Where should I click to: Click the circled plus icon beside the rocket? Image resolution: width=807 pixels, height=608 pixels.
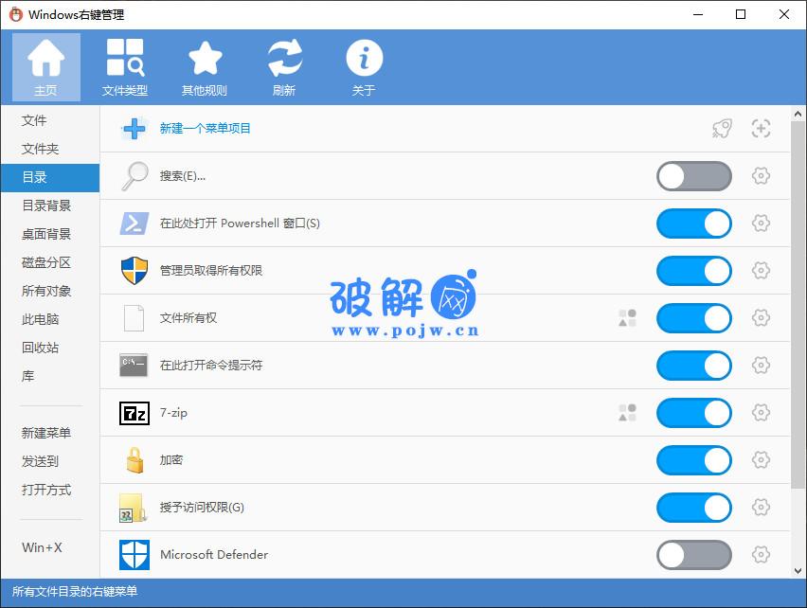point(761,129)
